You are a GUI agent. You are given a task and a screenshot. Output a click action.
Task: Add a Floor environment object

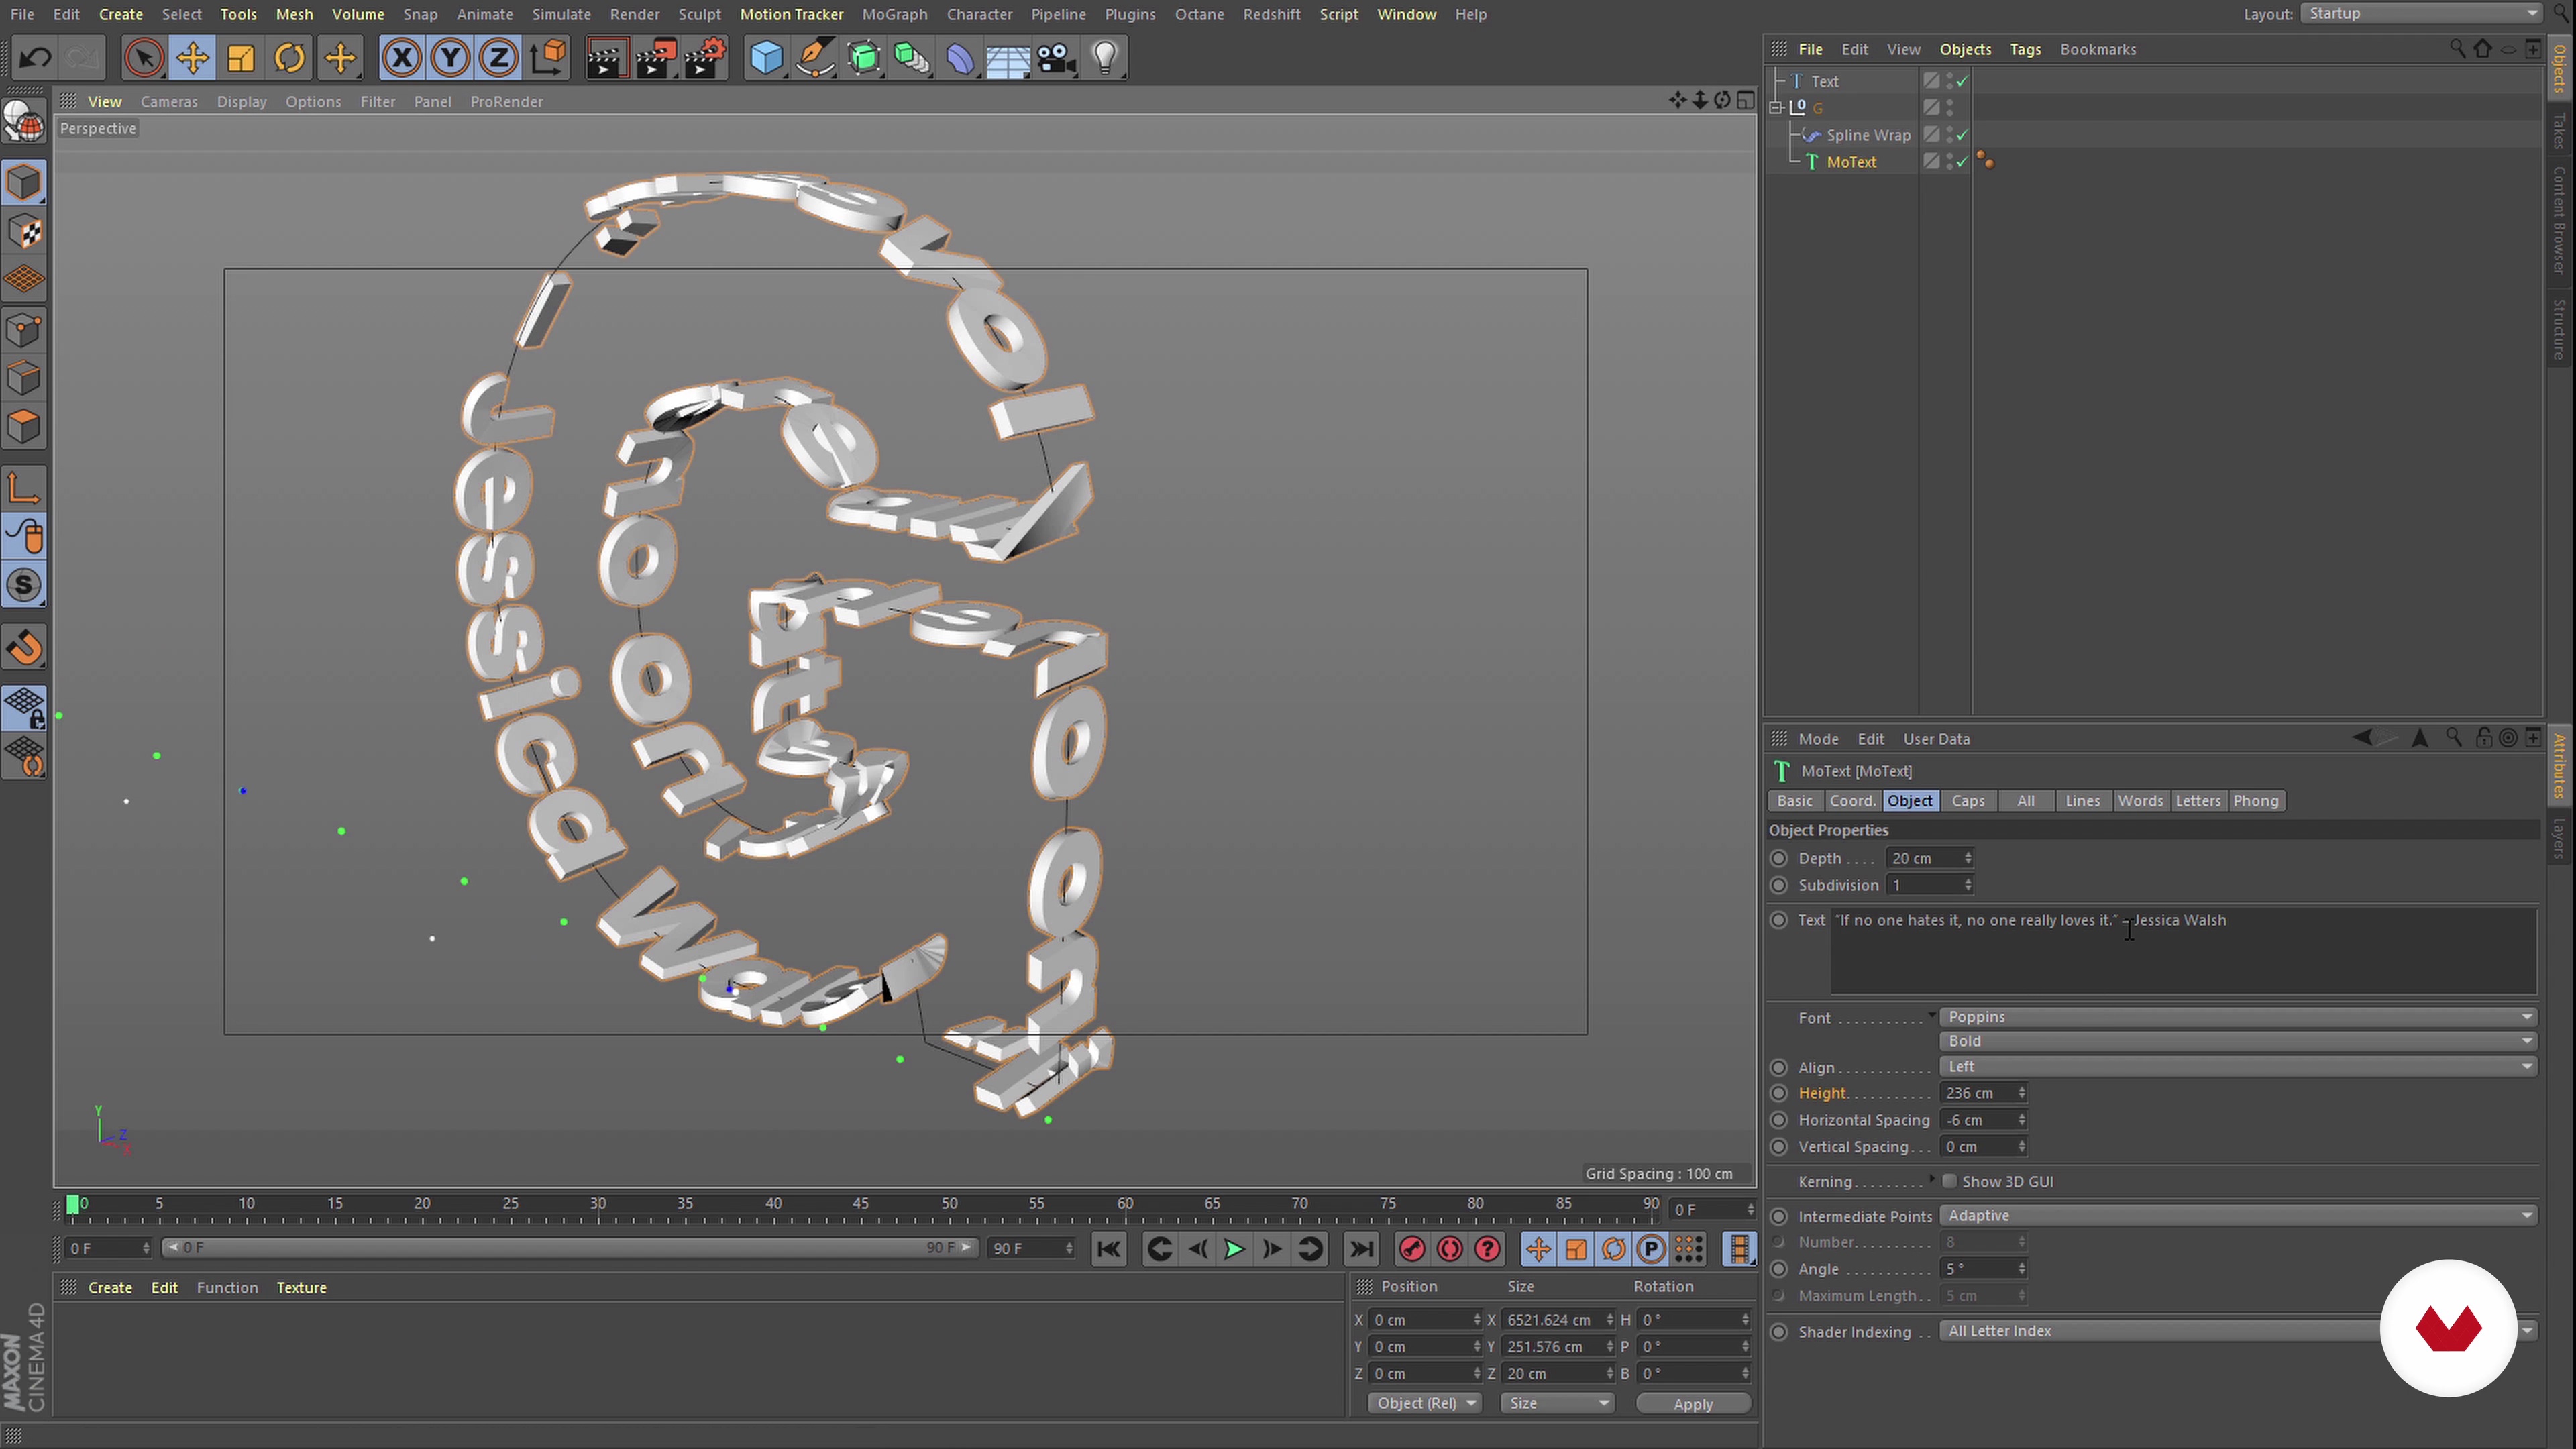click(x=1008, y=58)
